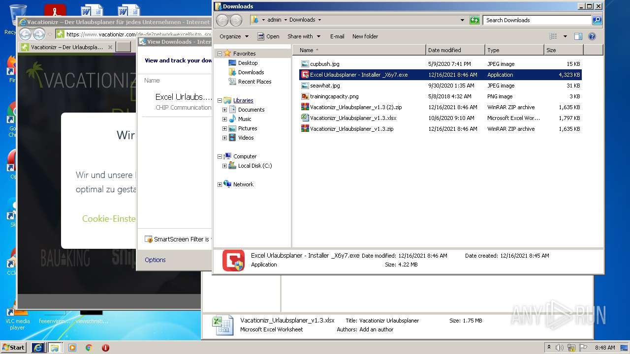This screenshot has width=630, height=354.
Task: Click the Forward arrow in Downloads explorer
Action: point(236,20)
